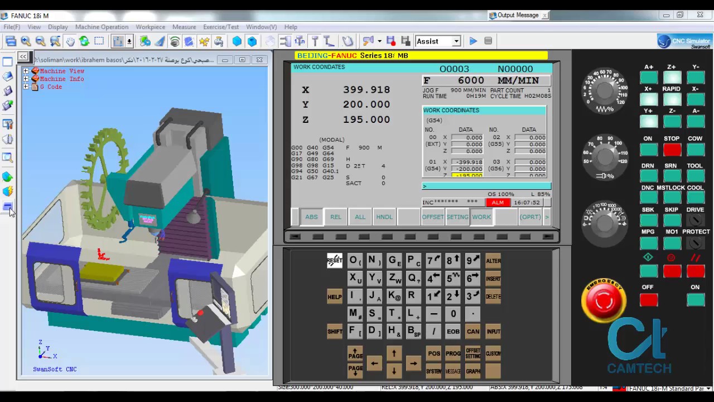The width and height of the screenshot is (714, 402).
Task: Open the Workpiece menu
Action: coord(150,27)
